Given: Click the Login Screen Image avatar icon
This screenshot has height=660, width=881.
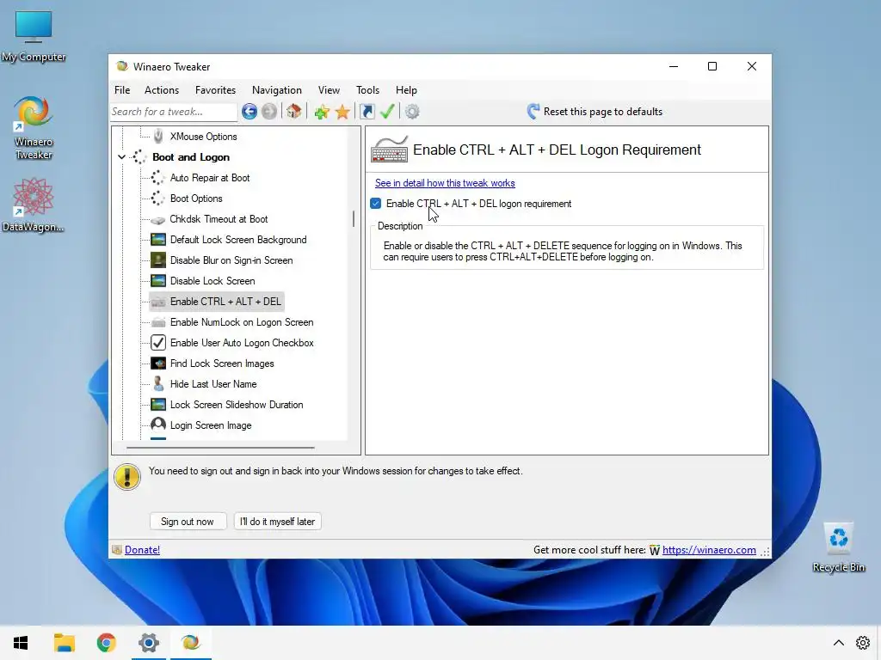Looking at the screenshot, I should tap(158, 425).
